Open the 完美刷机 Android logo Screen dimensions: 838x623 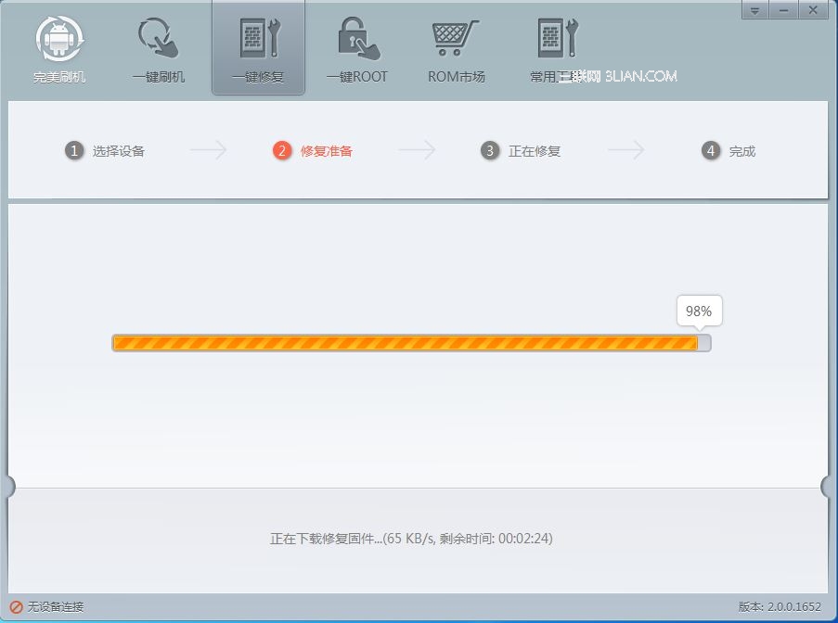(x=59, y=50)
